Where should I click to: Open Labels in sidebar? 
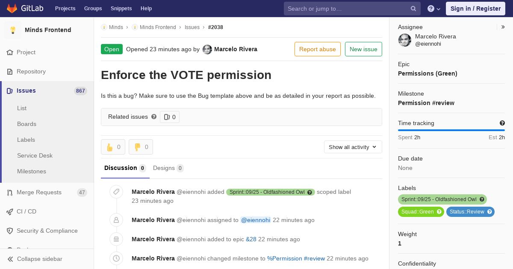(26, 140)
